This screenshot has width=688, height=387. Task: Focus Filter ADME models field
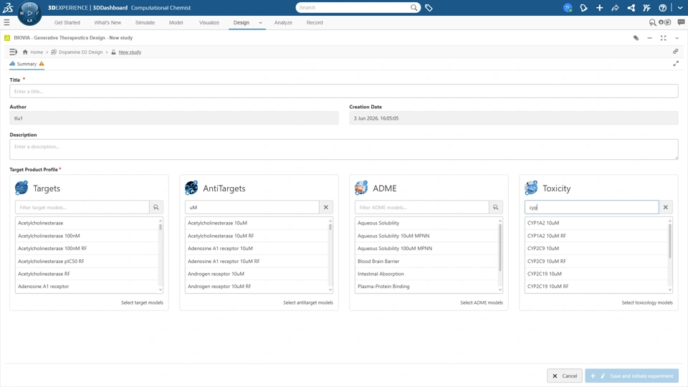pos(421,207)
